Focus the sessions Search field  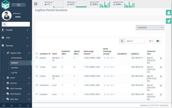tap(135, 41)
